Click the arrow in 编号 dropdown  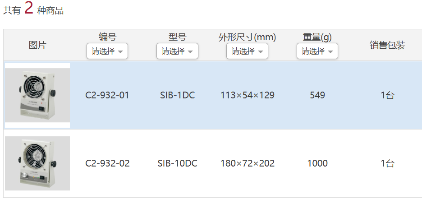120,51
